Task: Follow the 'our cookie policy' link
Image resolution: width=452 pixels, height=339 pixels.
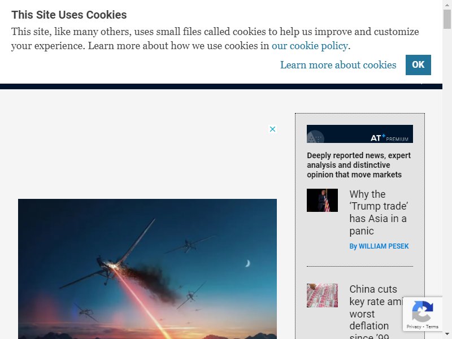Action: coord(310,46)
